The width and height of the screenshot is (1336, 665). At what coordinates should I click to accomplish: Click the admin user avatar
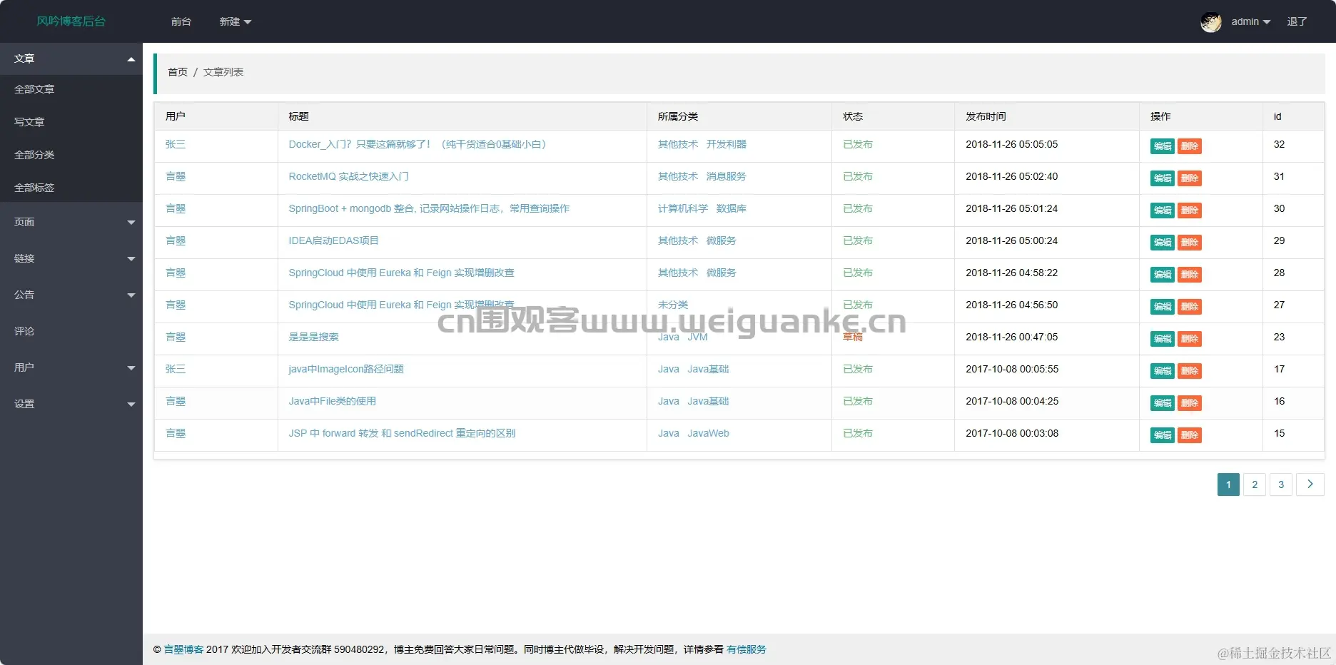click(1210, 22)
